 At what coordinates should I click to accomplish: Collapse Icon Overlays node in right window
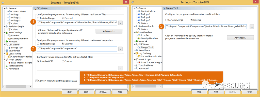click(134, 32)
